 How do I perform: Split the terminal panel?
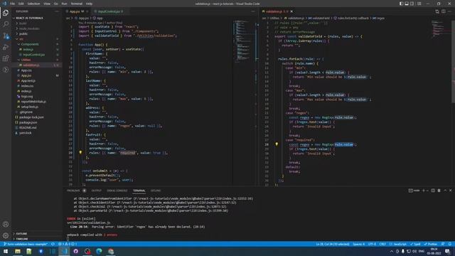coord(433,191)
